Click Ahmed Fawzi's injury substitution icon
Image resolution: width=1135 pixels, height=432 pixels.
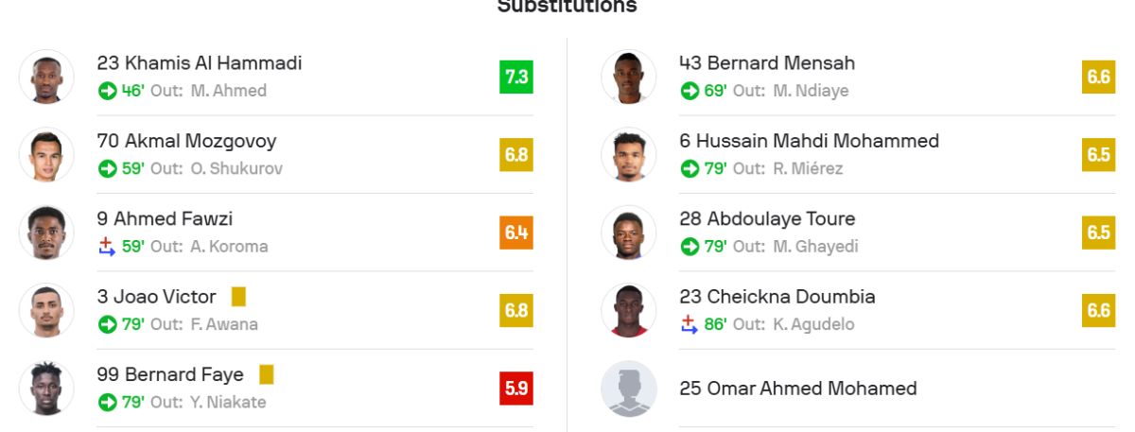(x=107, y=246)
